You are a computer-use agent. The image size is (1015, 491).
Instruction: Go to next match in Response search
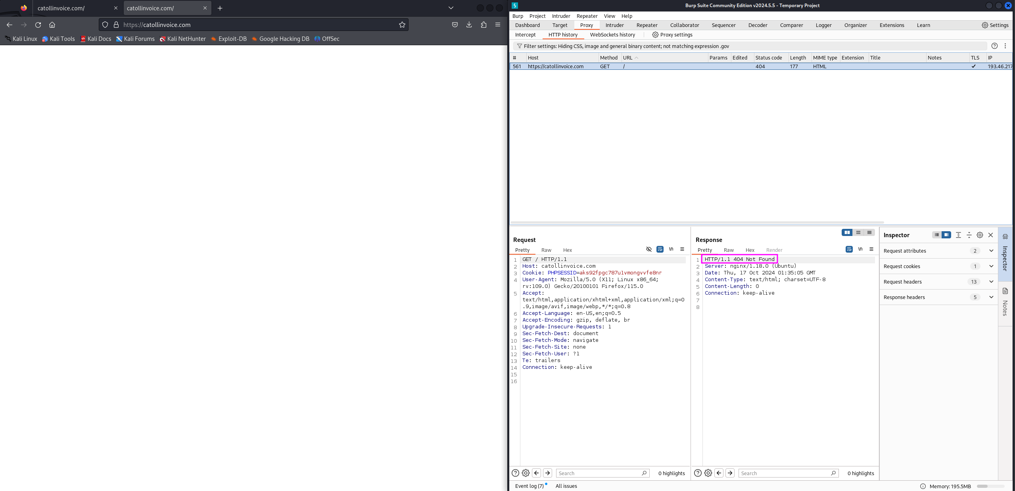pyautogui.click(x=730, y=473)
